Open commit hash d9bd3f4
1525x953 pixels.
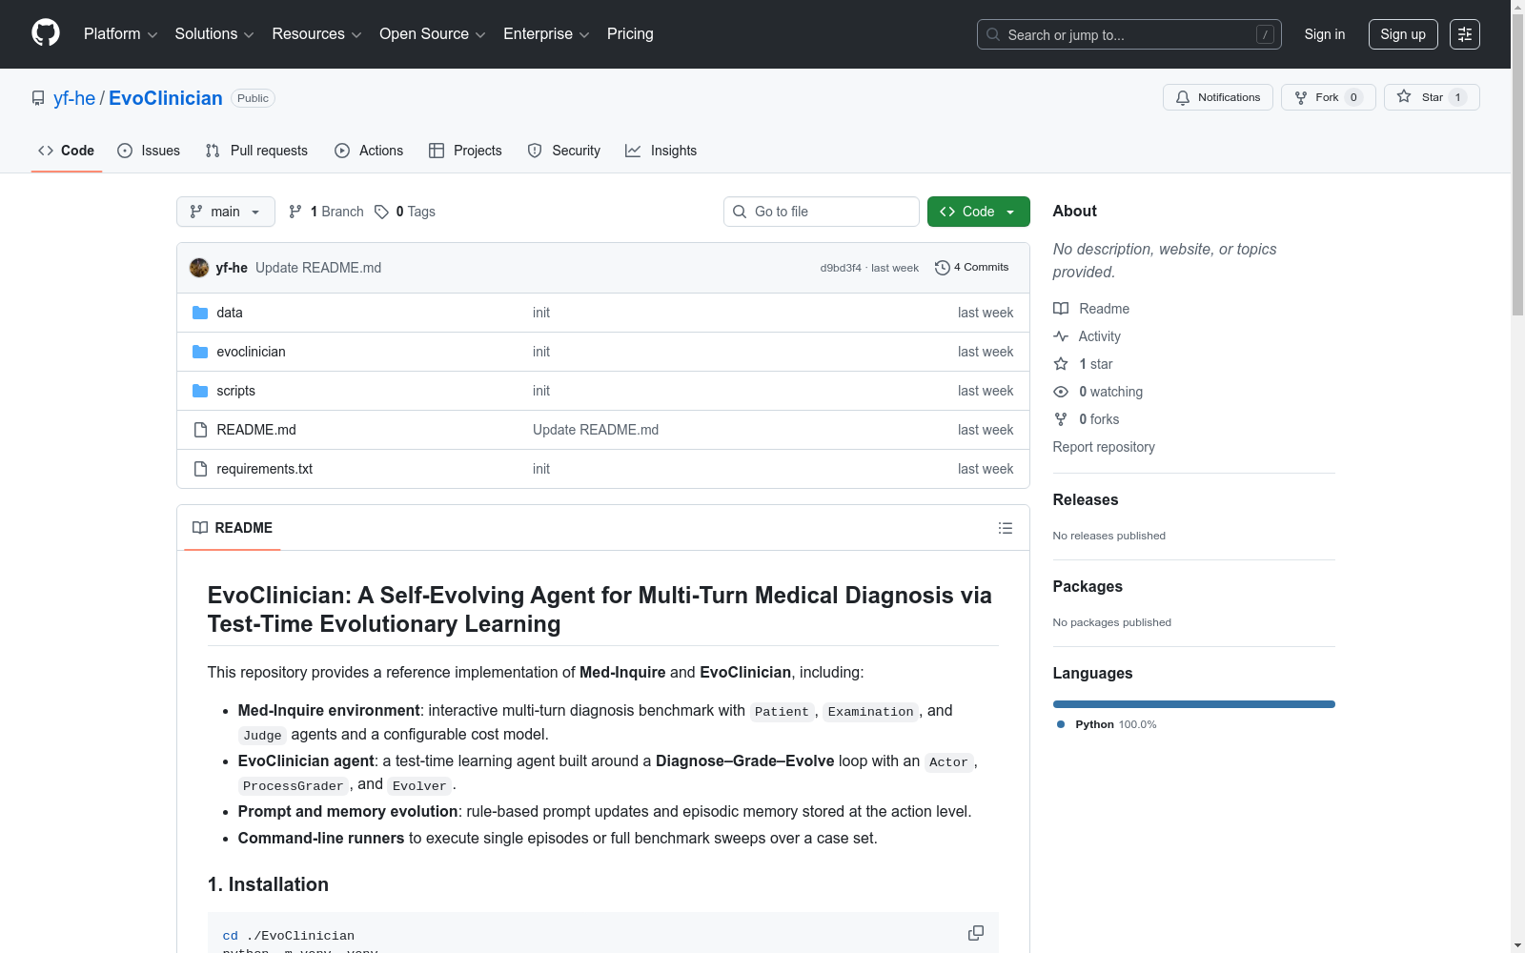click(841, 268)
